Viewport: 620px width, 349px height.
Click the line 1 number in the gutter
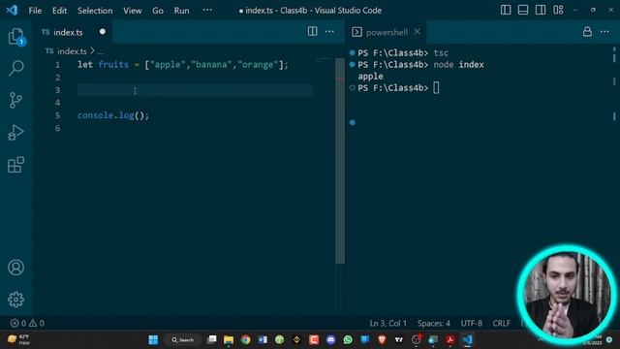57,65
